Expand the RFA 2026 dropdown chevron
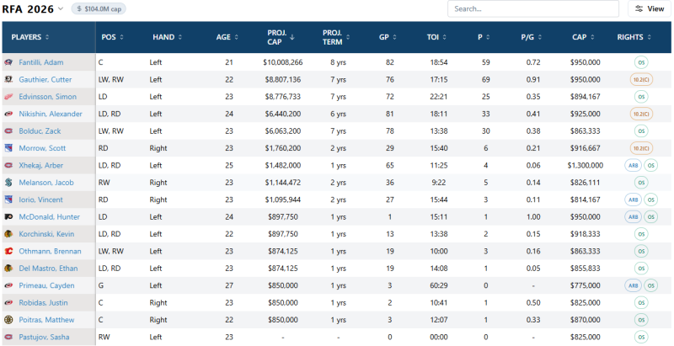 (60, 8)
